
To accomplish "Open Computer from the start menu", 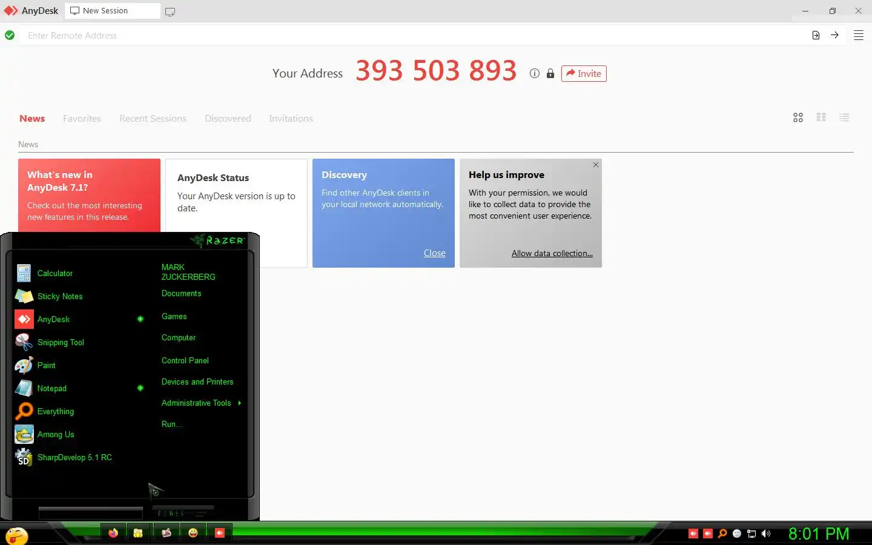I will (179, 338).
